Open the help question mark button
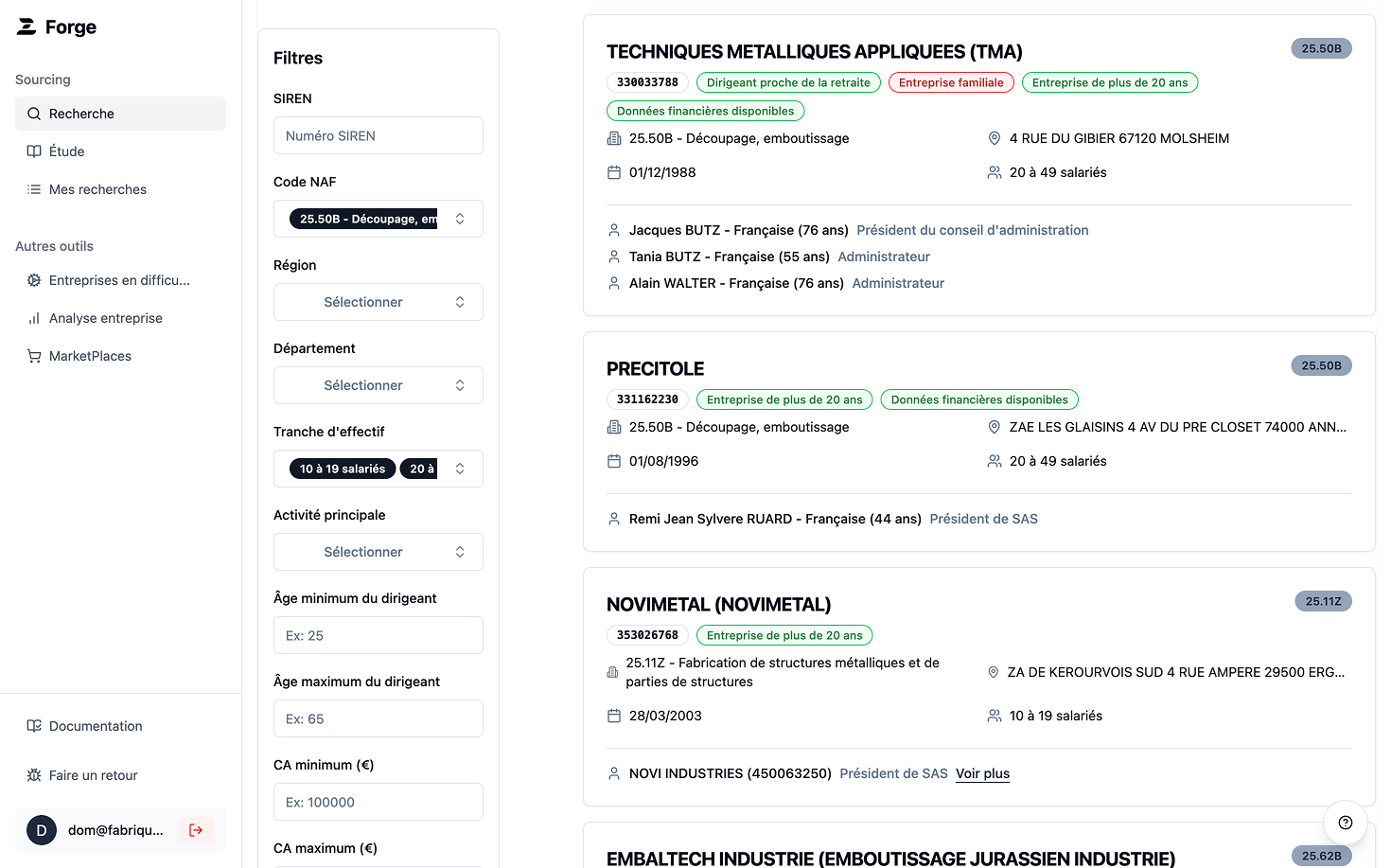Viewport: 1391px width, 868px height. tap(1346, 823)
